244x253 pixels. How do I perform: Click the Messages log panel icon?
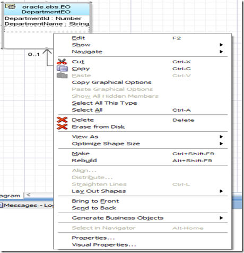pos(2,205)
